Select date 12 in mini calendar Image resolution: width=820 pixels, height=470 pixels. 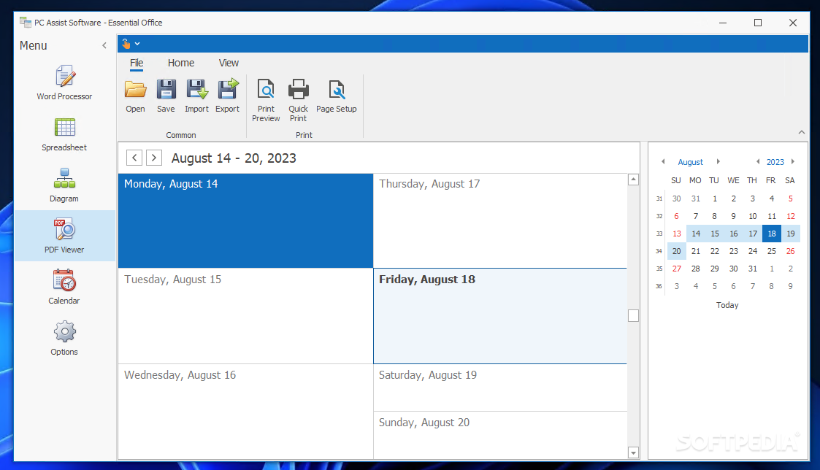791,216
